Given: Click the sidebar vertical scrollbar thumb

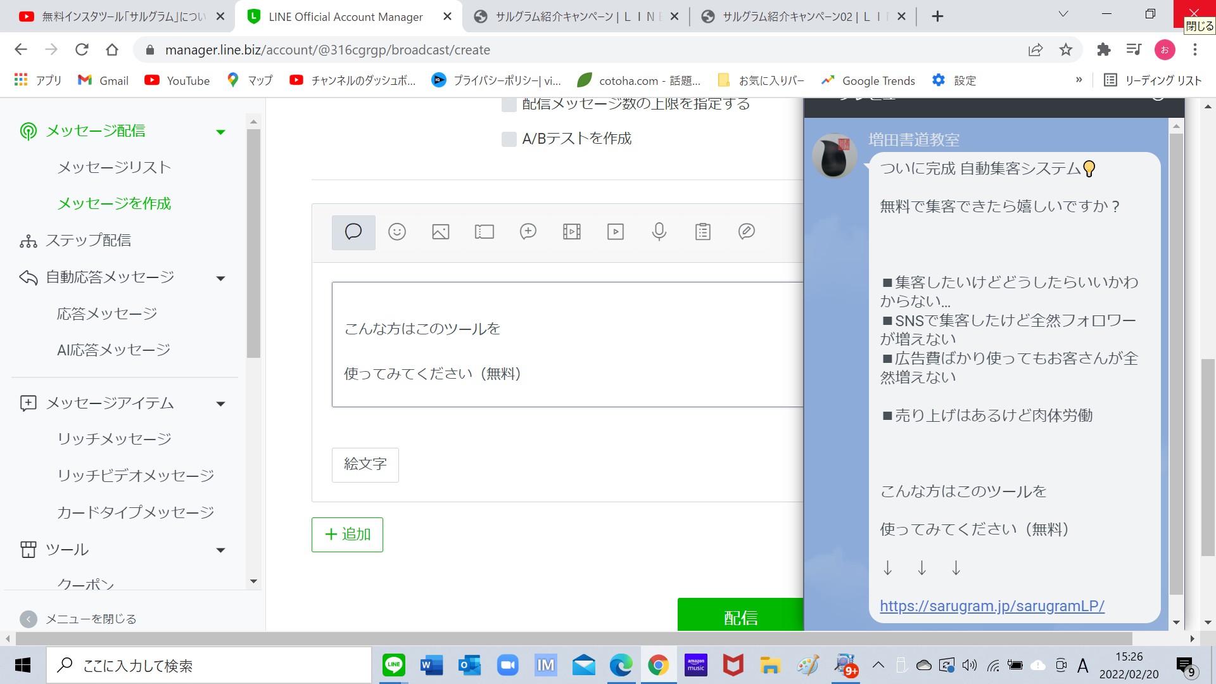Looking at the screenshot, I should [253, 244].
